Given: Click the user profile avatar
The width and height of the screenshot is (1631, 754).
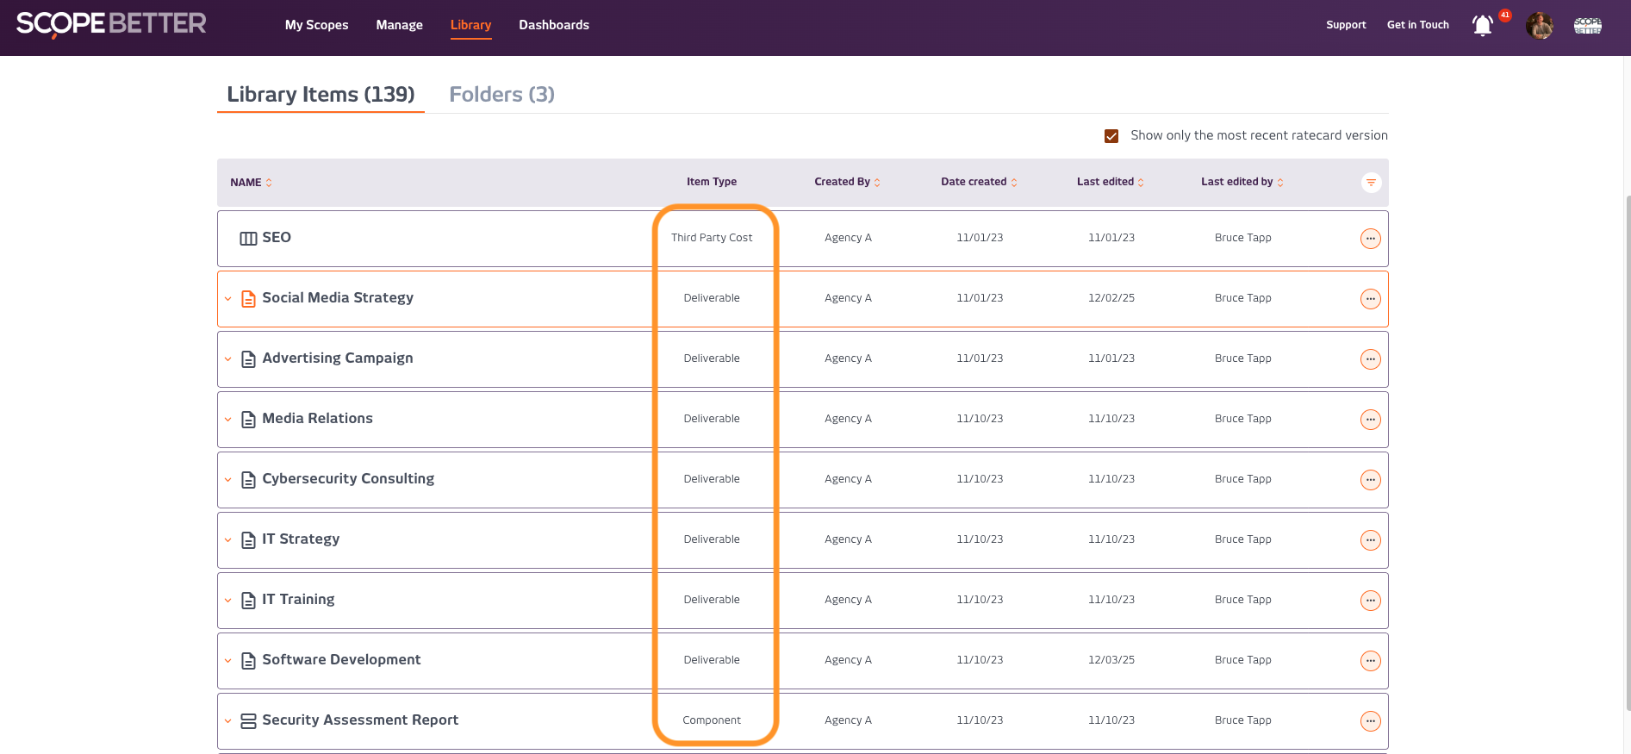Looking at the screenshot, I should click(1539, 26).
